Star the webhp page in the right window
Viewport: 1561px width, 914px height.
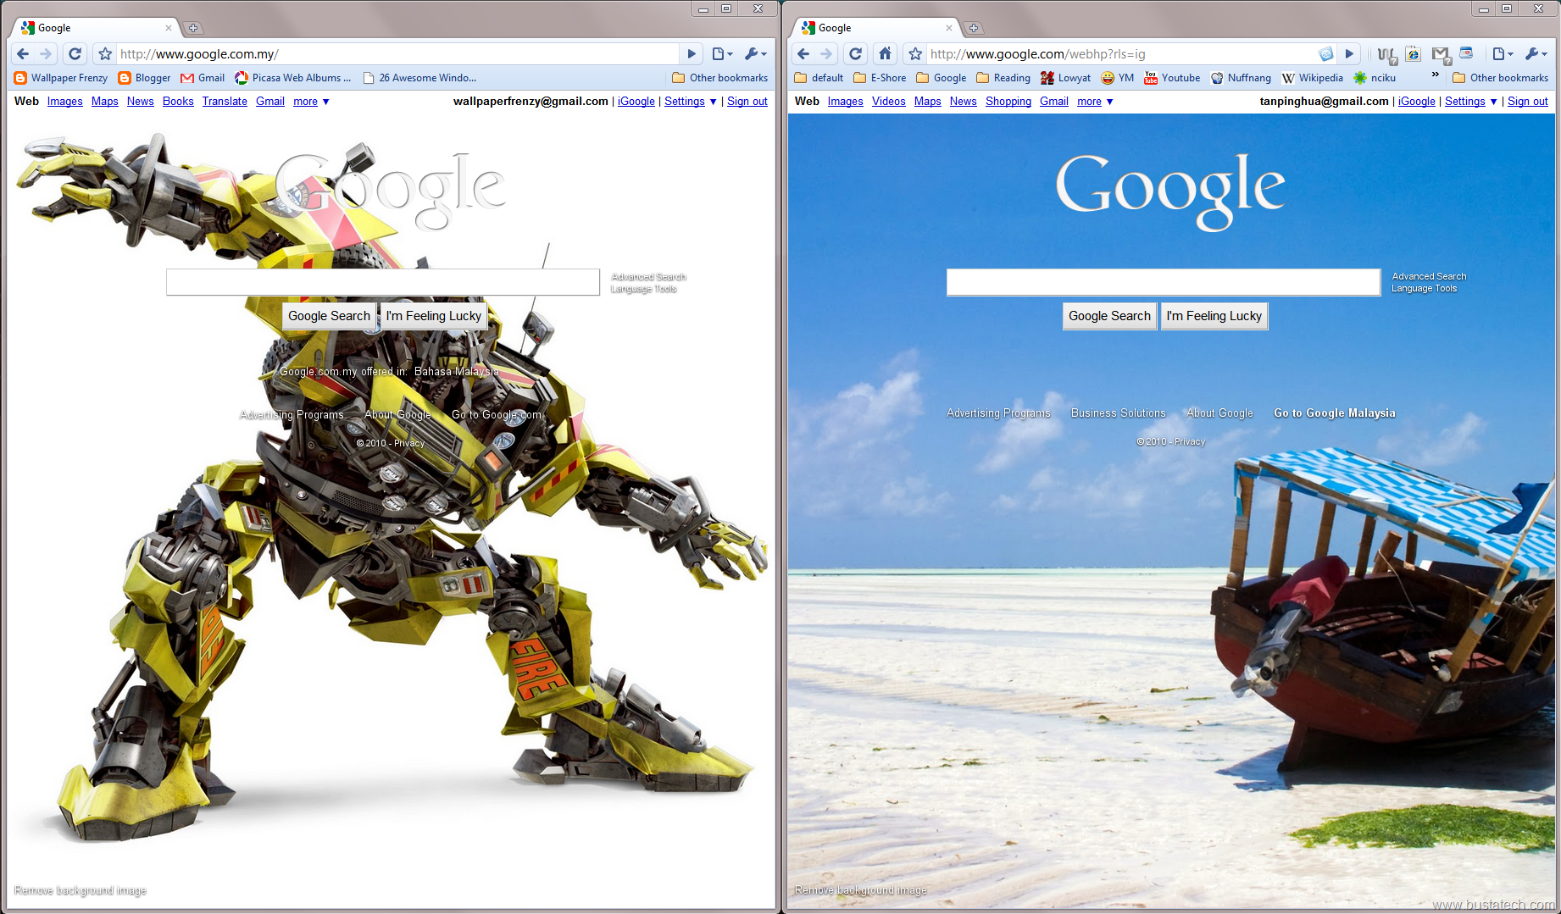click(915, 54)
